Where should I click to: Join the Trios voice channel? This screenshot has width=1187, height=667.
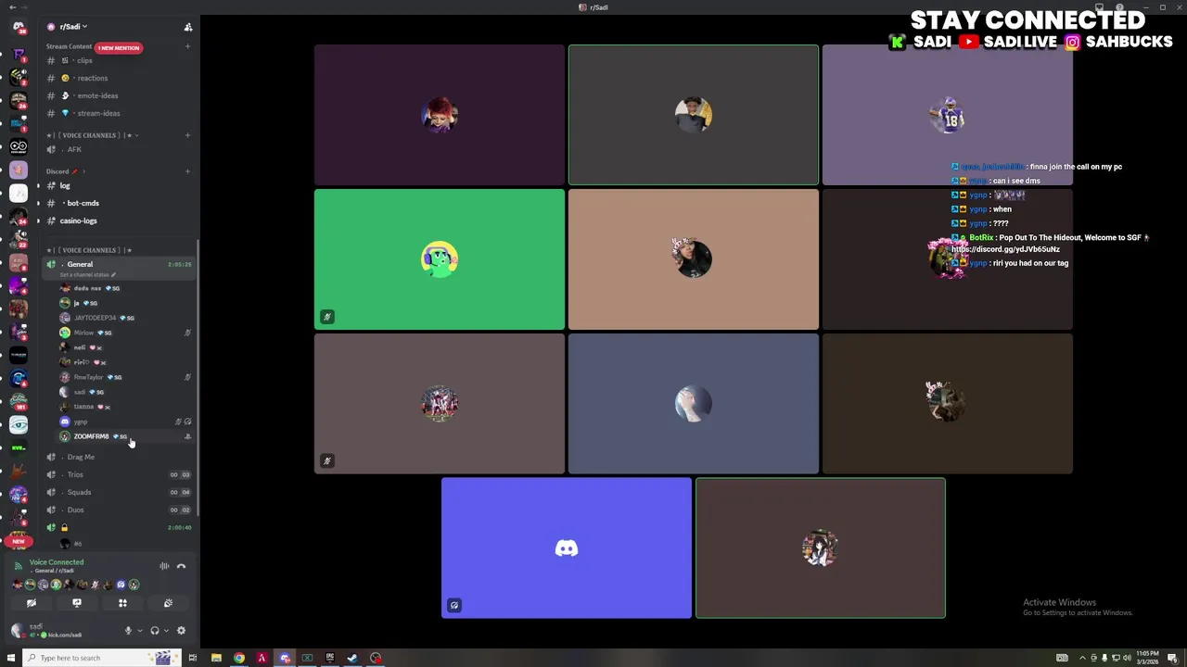[119, 474]
